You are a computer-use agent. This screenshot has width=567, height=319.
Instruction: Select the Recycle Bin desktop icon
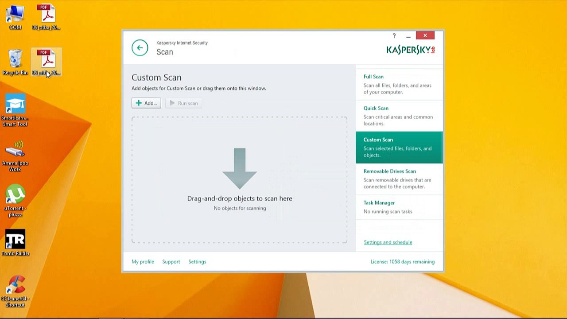pyautogui.click(x=16, y=62)
